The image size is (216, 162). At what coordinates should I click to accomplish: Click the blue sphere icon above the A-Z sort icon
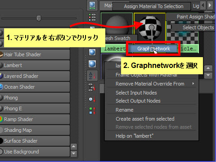(x=92, y=64)
